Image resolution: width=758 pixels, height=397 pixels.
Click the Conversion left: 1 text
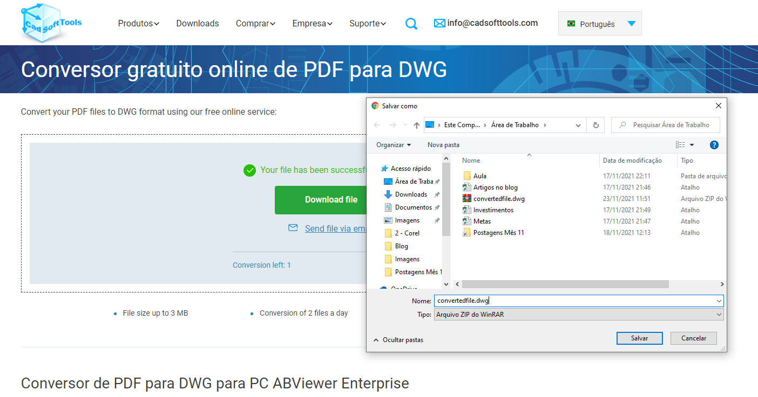pyautogui.click(x=262, y=265)
